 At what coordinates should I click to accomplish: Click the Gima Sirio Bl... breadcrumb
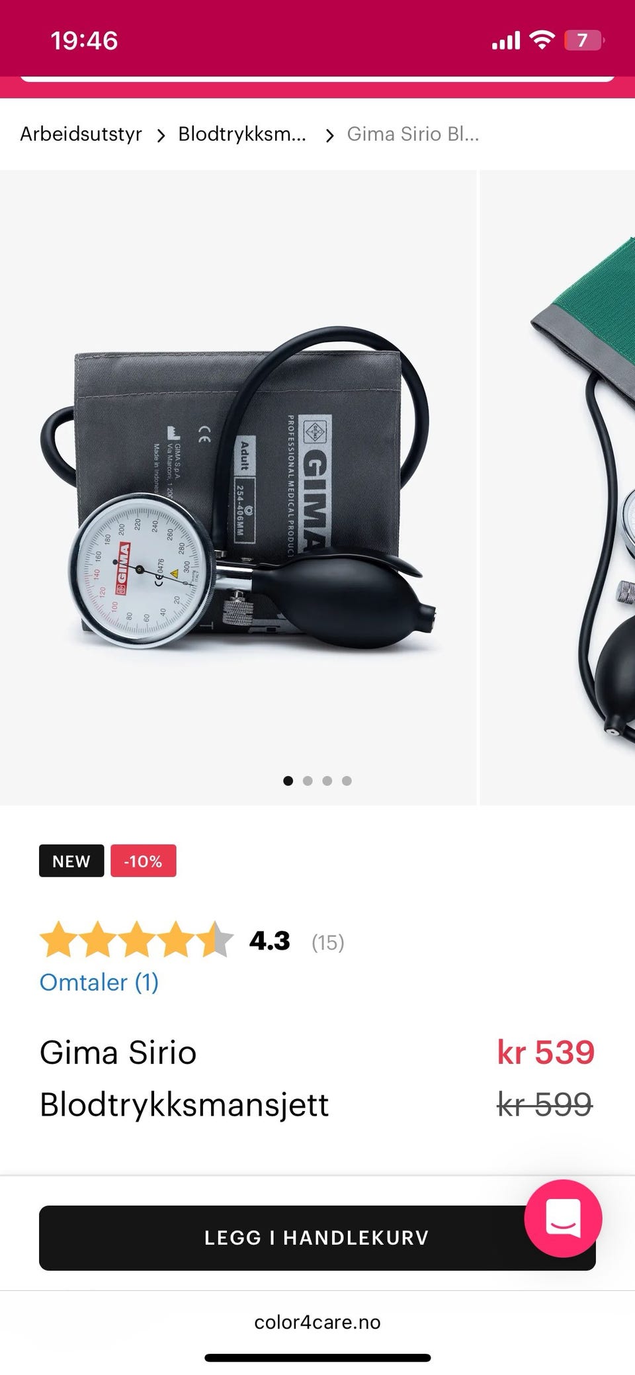pos(413,134)
